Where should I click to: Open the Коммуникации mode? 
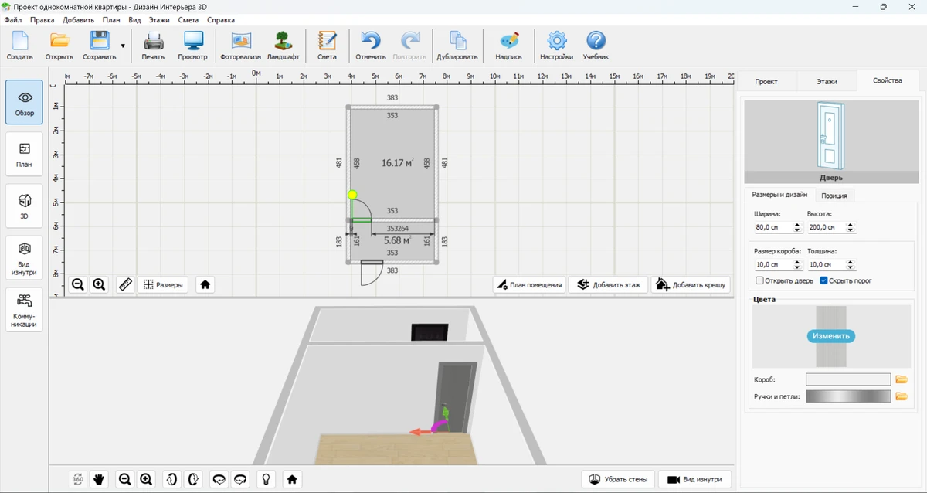coord(25,310)
